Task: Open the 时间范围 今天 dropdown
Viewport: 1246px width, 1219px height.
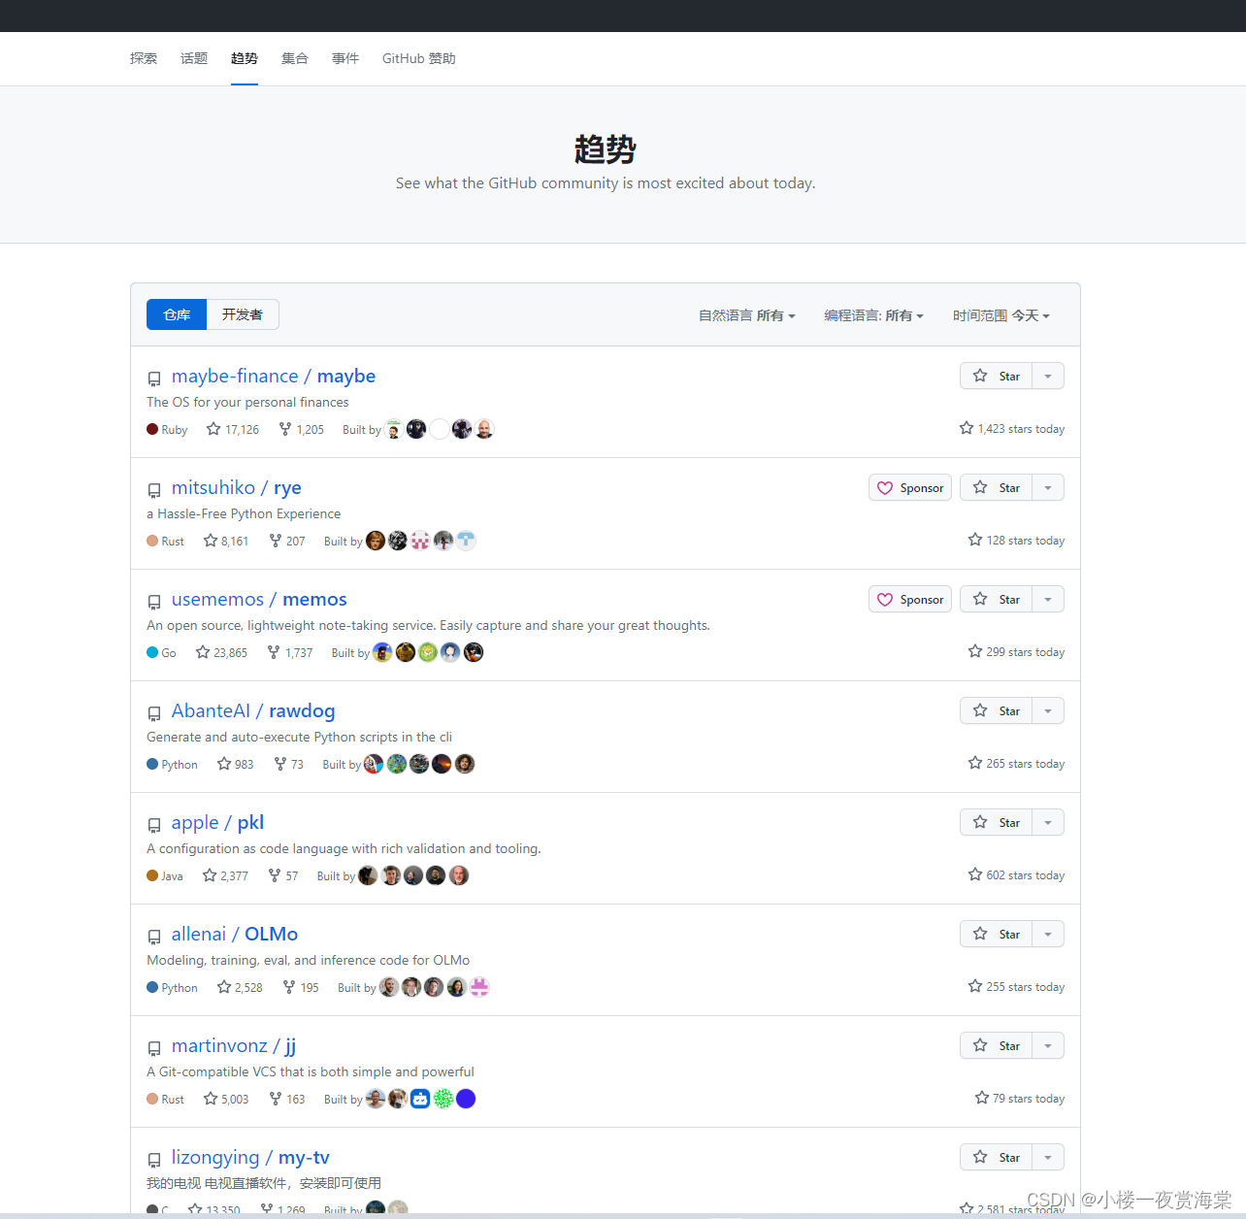Action: tap(1000, 315)
